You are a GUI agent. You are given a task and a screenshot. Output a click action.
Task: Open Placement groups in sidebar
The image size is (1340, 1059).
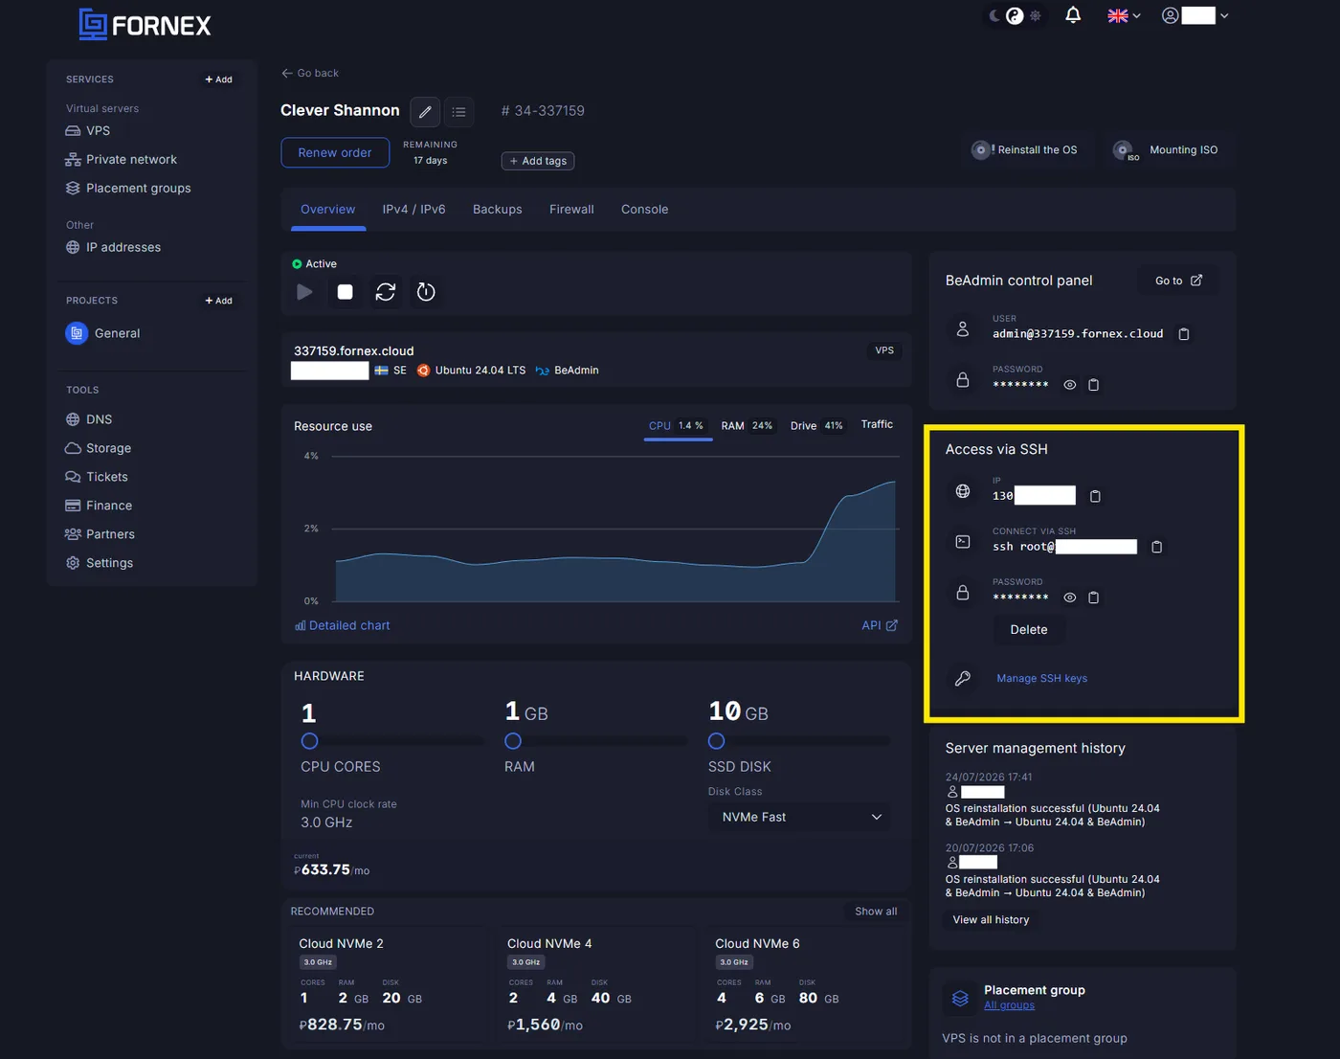pos(128,189)
